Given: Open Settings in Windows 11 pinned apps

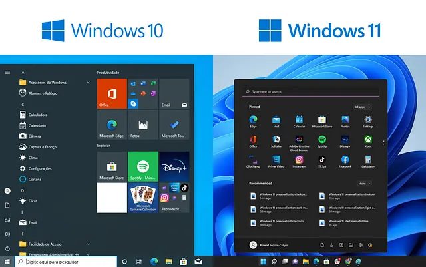Looking at the screenshot, I should (x=368, y=121).
